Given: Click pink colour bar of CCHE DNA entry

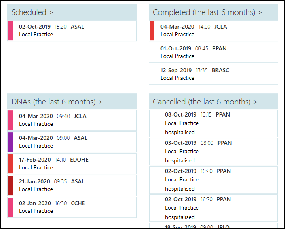Looking at the screenshot, I should [x=11, y=207].
